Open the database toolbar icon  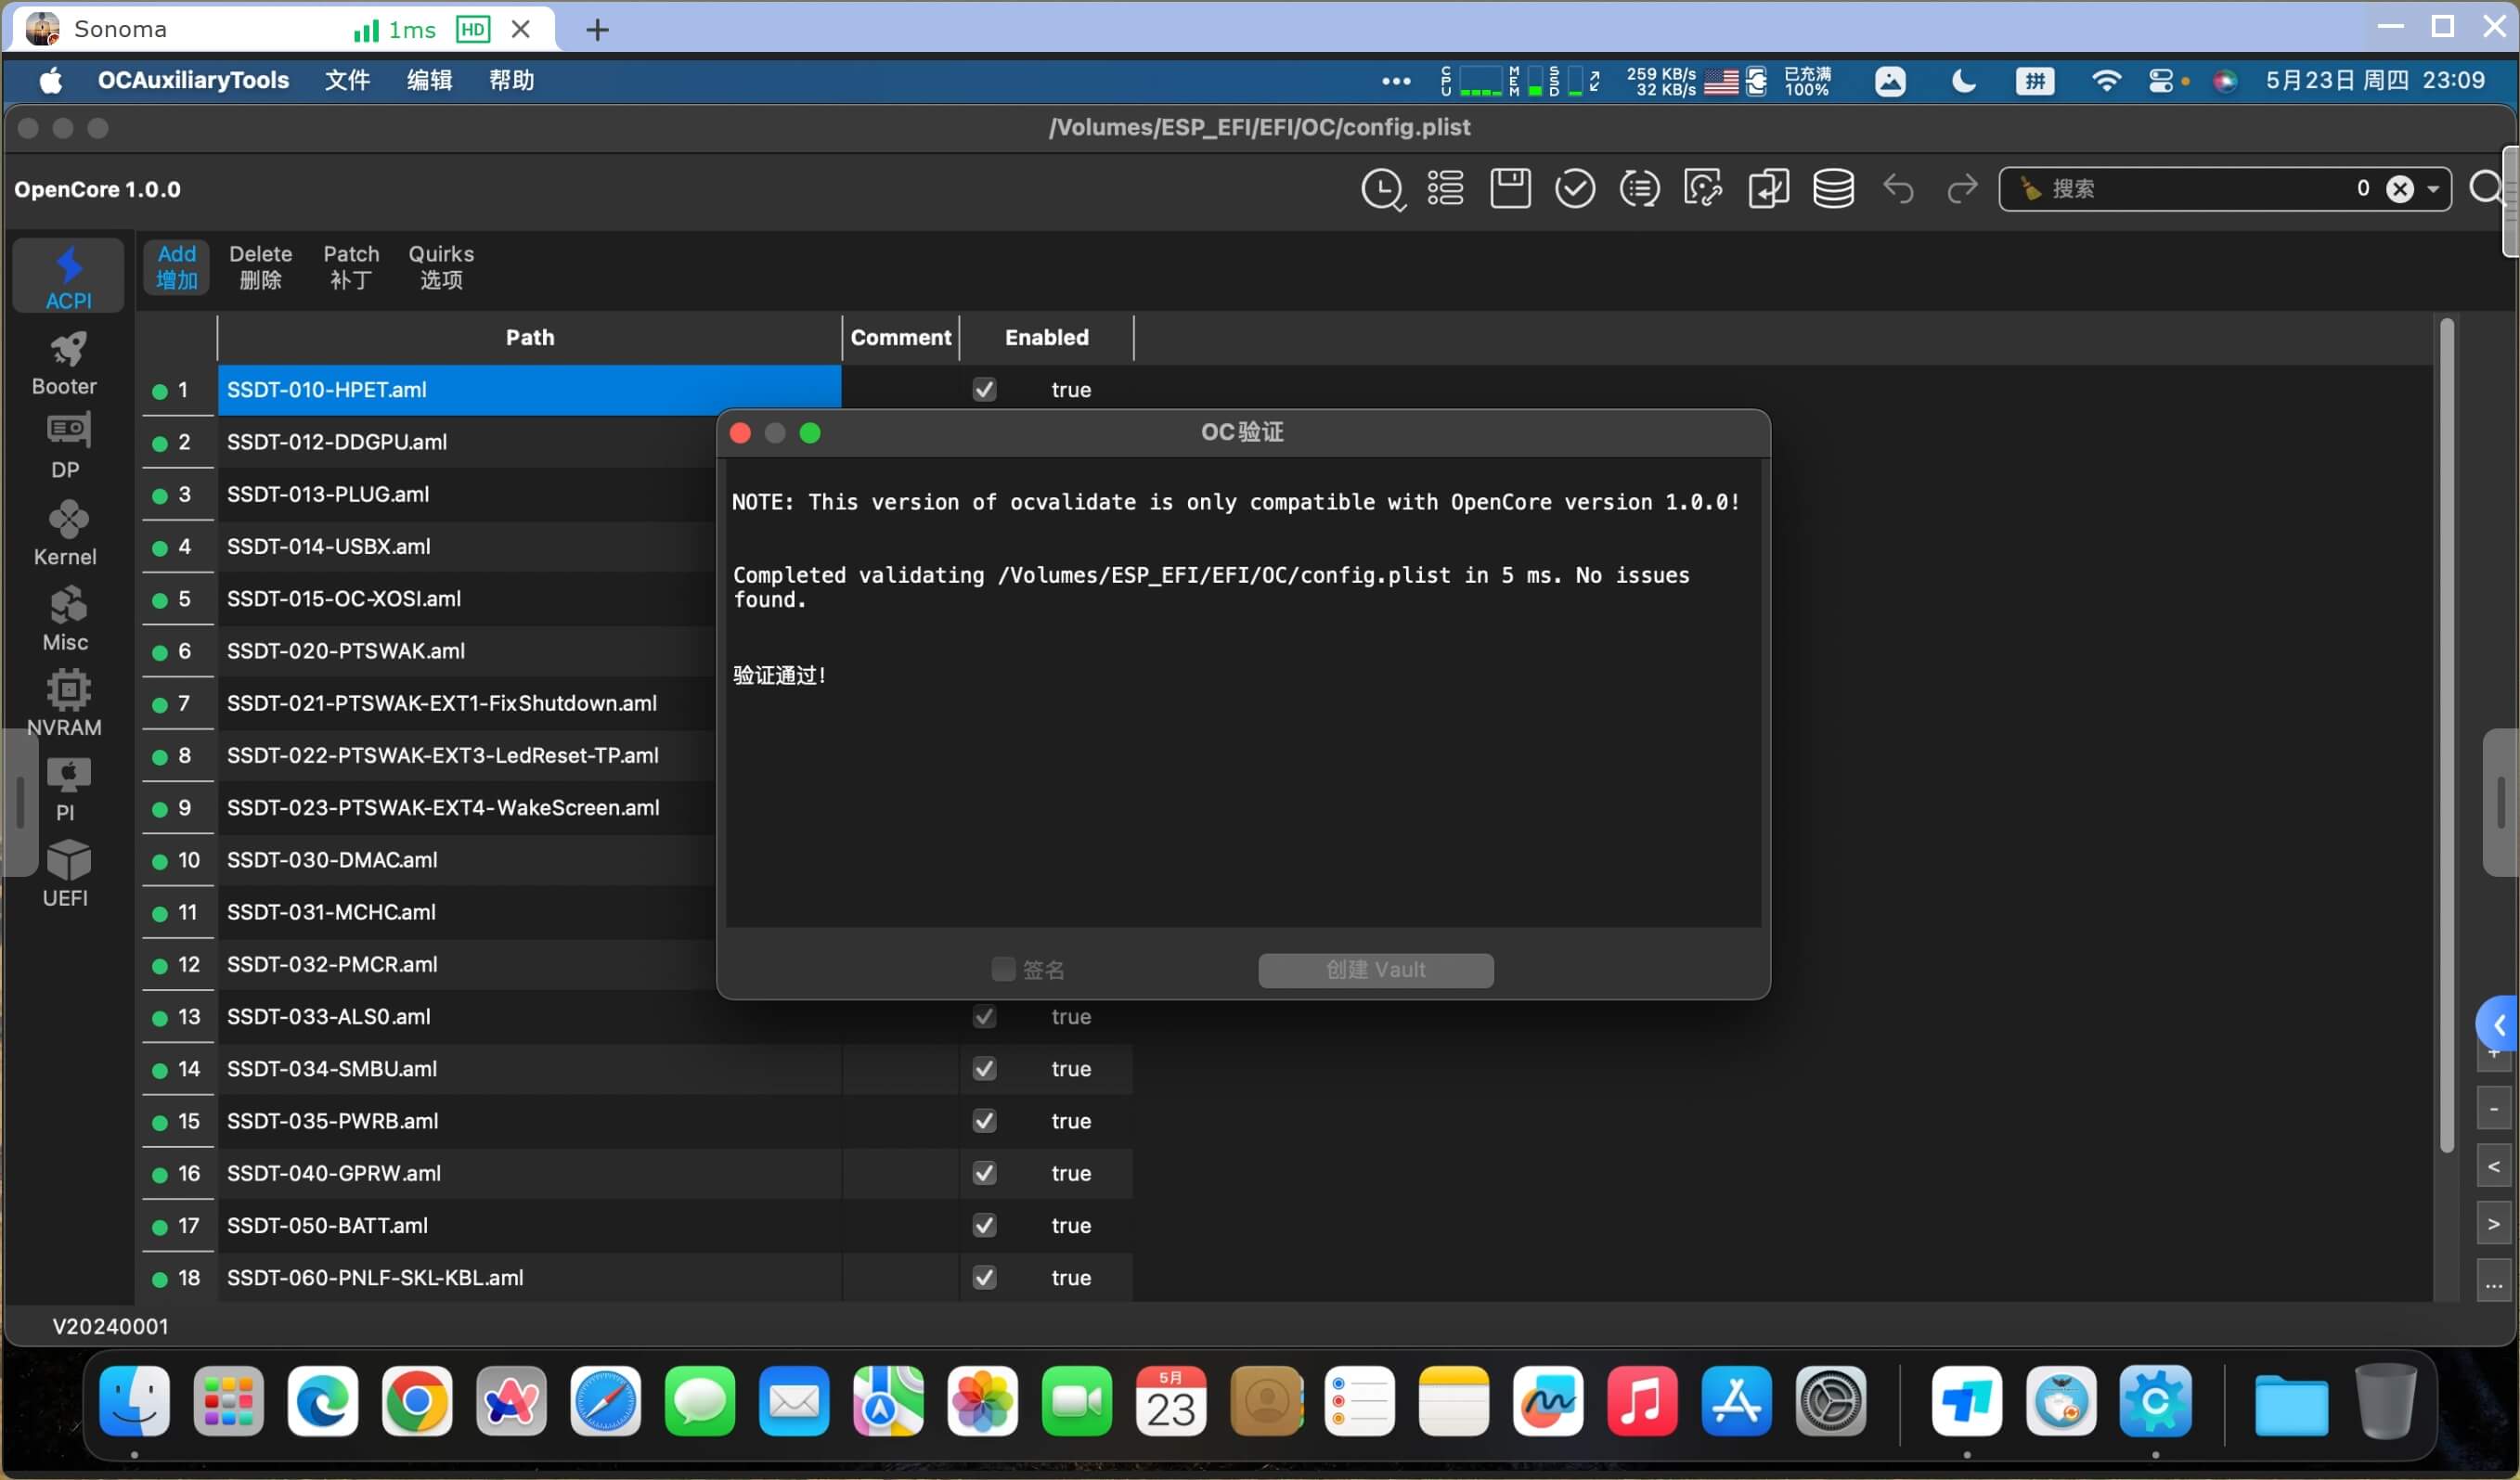tap(1833, 189)
